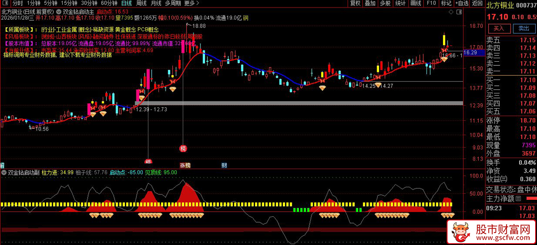Click the 卖出 sell button
537x245 pixels.
pos(523,28)
